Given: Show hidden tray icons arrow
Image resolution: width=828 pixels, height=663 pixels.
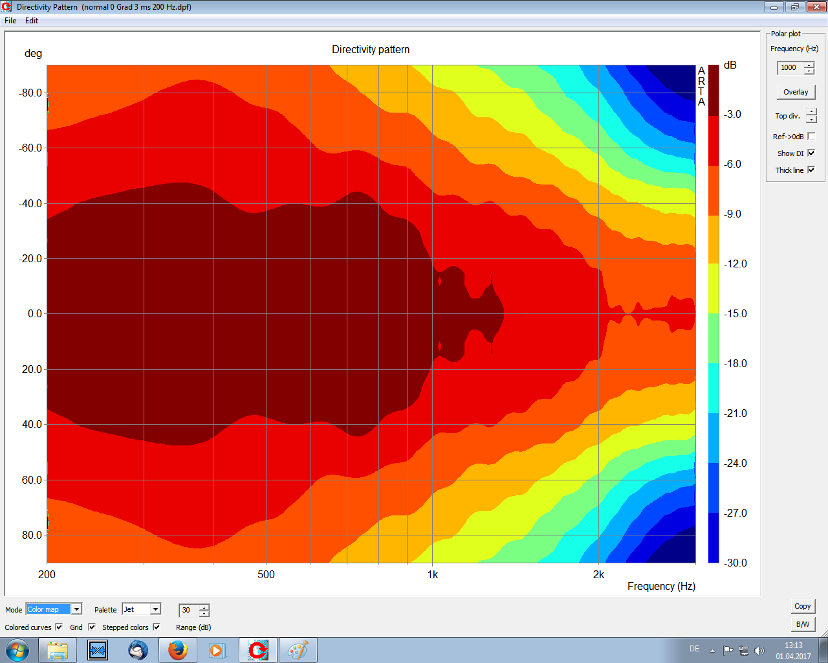Looking at the screenshot, I should pos(712,650).
